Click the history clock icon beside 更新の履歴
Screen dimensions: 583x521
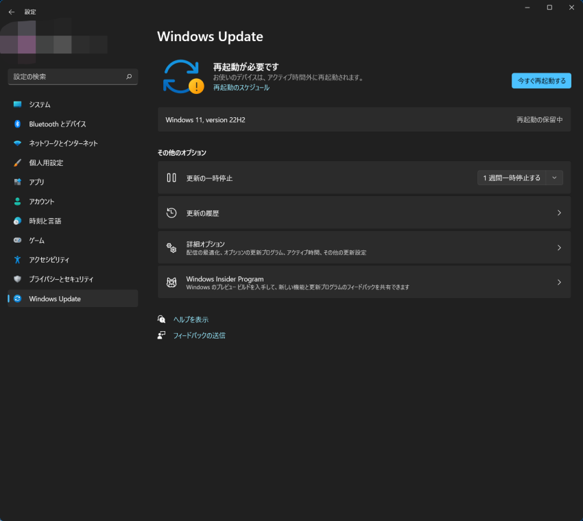tap(171, 213)
